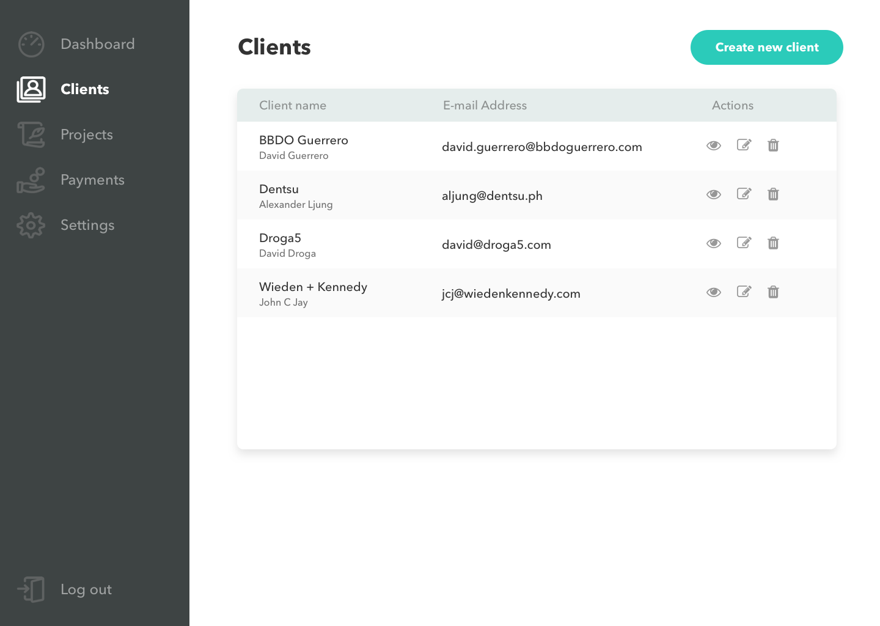
Task: Open the Dashboard menu item
Action: [x=98, y=44]
